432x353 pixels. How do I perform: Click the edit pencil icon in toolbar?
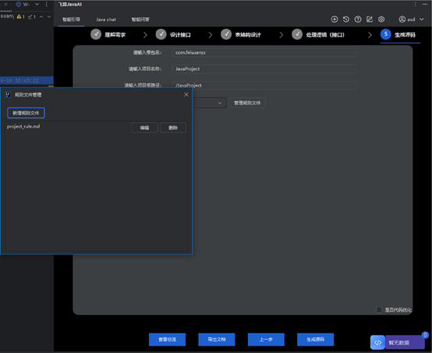coord(370,19)
